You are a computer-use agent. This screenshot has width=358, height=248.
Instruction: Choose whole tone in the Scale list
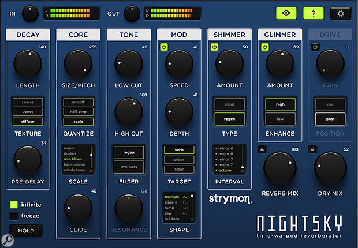tap(74, 170)
